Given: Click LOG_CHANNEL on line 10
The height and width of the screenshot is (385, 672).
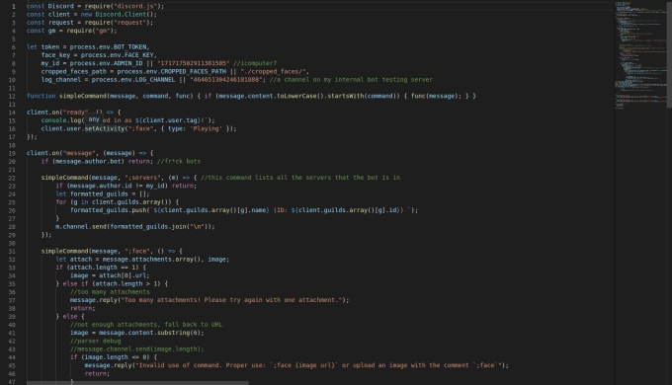Looking at the screenshot, I should pos(155,79).
